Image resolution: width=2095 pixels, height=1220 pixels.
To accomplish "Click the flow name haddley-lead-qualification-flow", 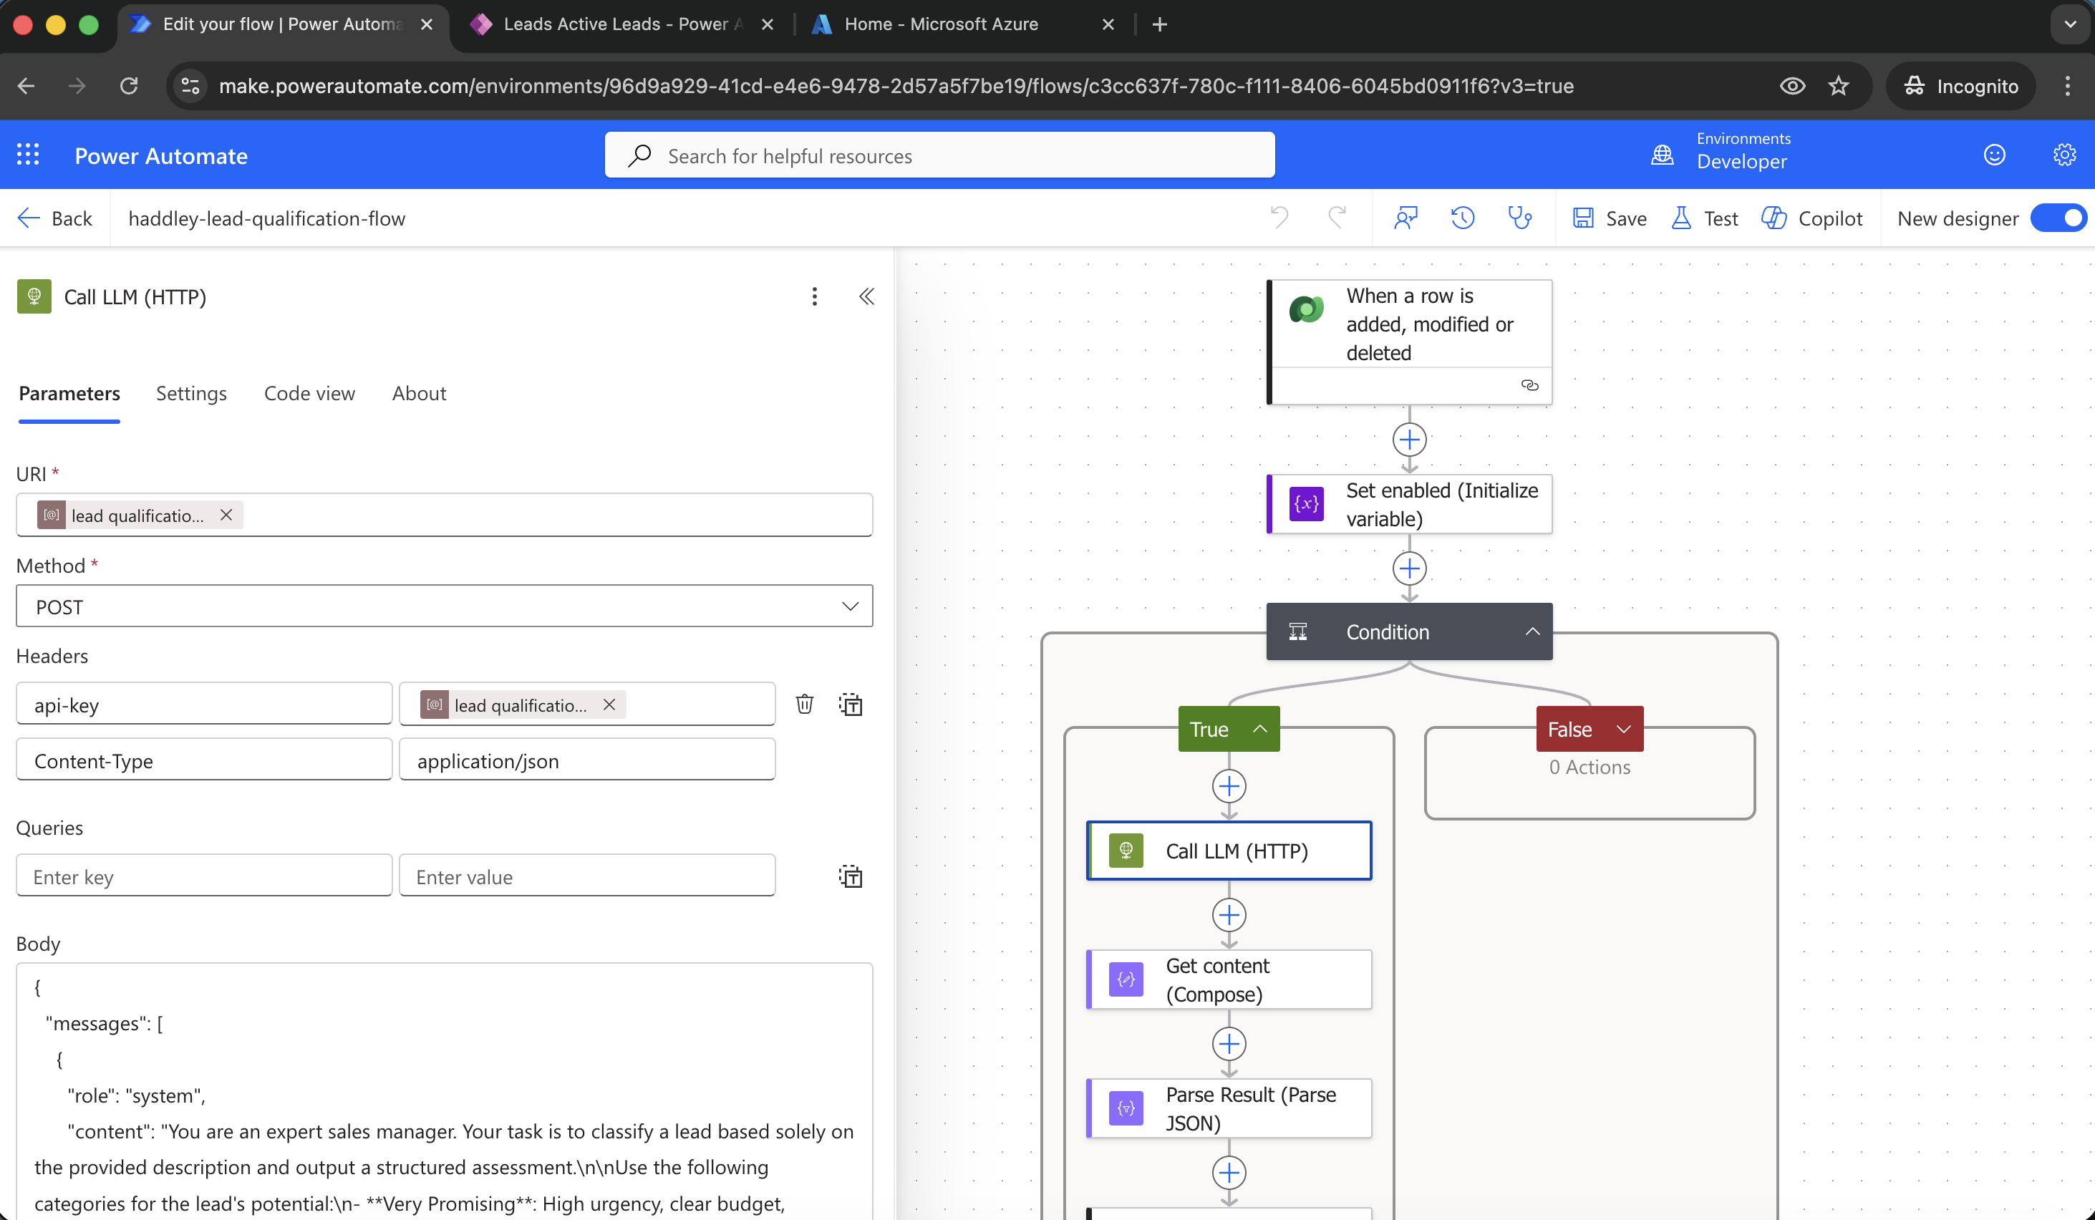I will pos(267,218).
